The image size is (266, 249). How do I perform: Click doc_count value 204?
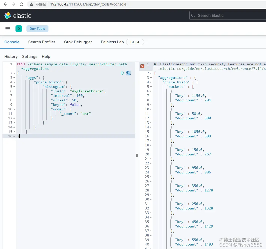[x=208, y=100]
